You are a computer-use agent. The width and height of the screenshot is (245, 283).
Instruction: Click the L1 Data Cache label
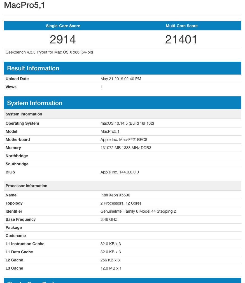[x=19, y=252]
